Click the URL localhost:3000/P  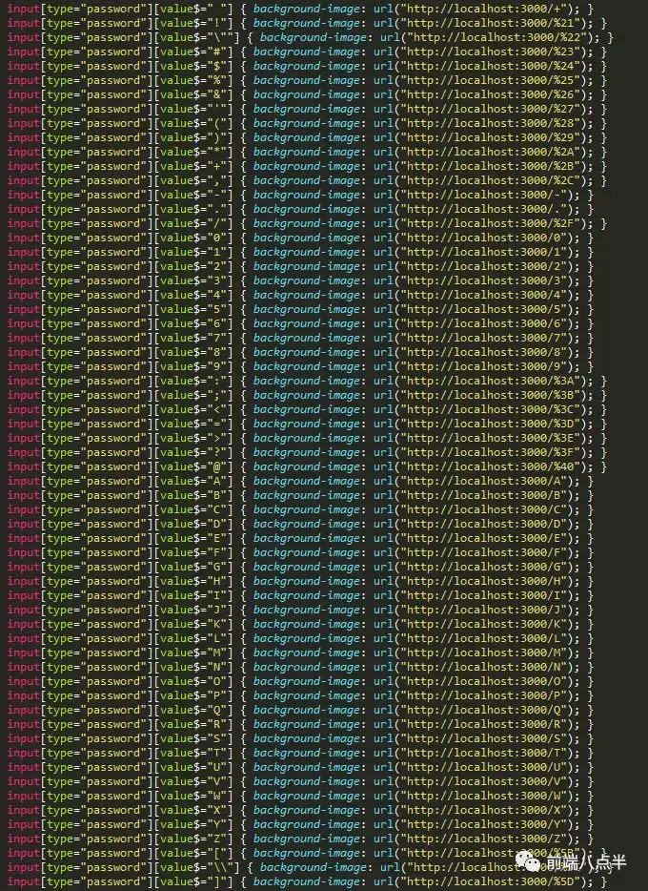tap(482, 696)
